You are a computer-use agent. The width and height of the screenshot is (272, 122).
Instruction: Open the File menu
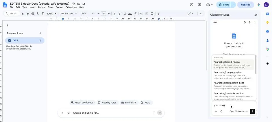[x=12, y=7]
